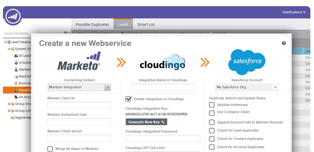Click the integration key b88d942b text
Viewport: 314px width, 152px height.
157,114
